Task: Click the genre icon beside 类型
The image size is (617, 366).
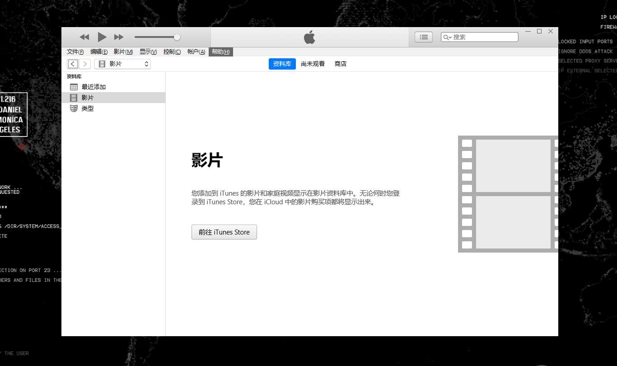Action: click(74, 108)
